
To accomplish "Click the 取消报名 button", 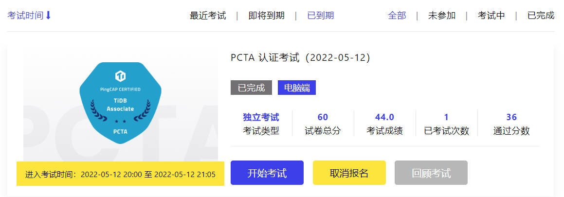I will [349, 173].
